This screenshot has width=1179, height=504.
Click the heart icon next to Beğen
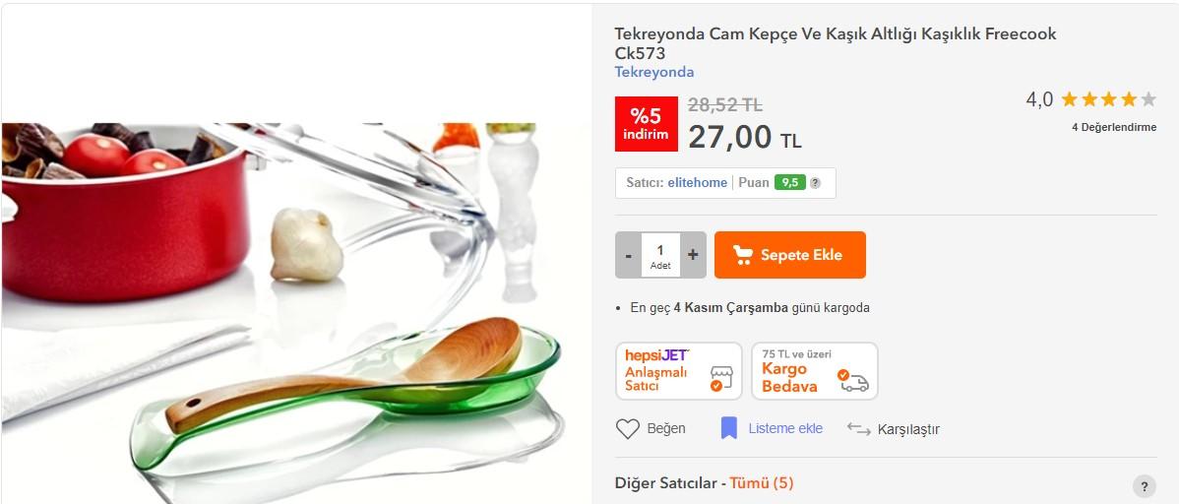coord(627,429)
